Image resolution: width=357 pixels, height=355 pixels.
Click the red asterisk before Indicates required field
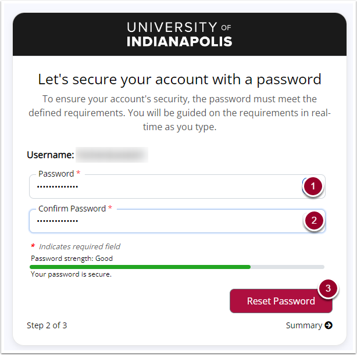(x=33, y=246)
